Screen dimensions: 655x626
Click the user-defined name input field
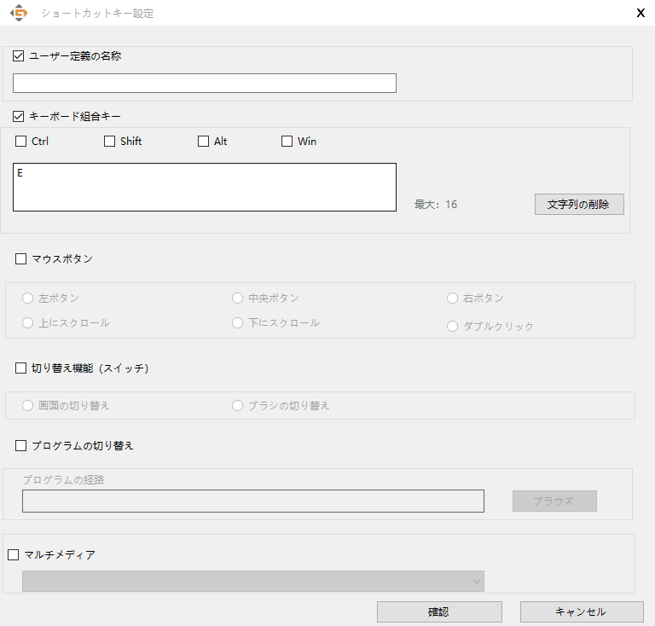point(205,83)
